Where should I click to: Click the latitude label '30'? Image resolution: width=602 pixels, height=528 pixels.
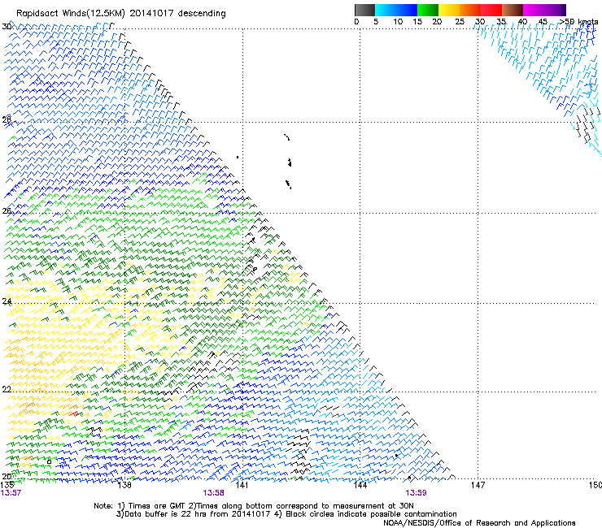7,27
